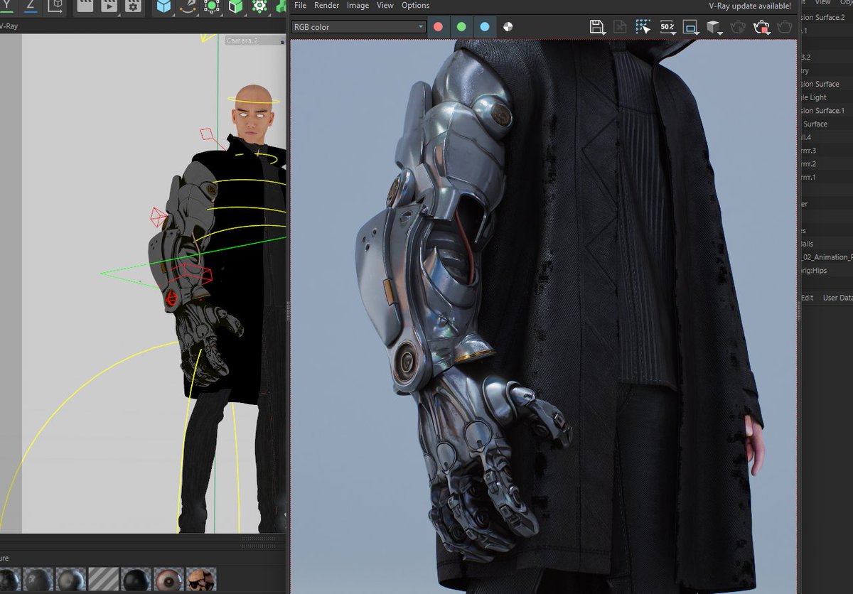The width and height of the screenshot is (853, 594).
Task: Open Edit Render Settings clapperboard gear
Action: tap(133, 6)
